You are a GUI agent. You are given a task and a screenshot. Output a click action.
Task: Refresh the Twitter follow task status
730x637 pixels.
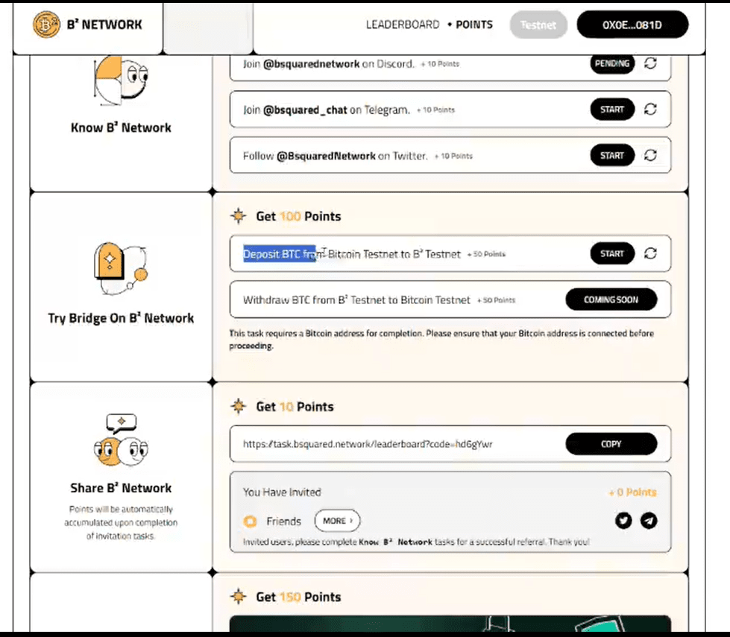click(650, 156)
